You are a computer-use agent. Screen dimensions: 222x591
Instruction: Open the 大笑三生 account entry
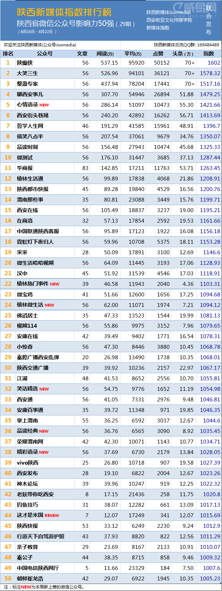tap(27, 73)
